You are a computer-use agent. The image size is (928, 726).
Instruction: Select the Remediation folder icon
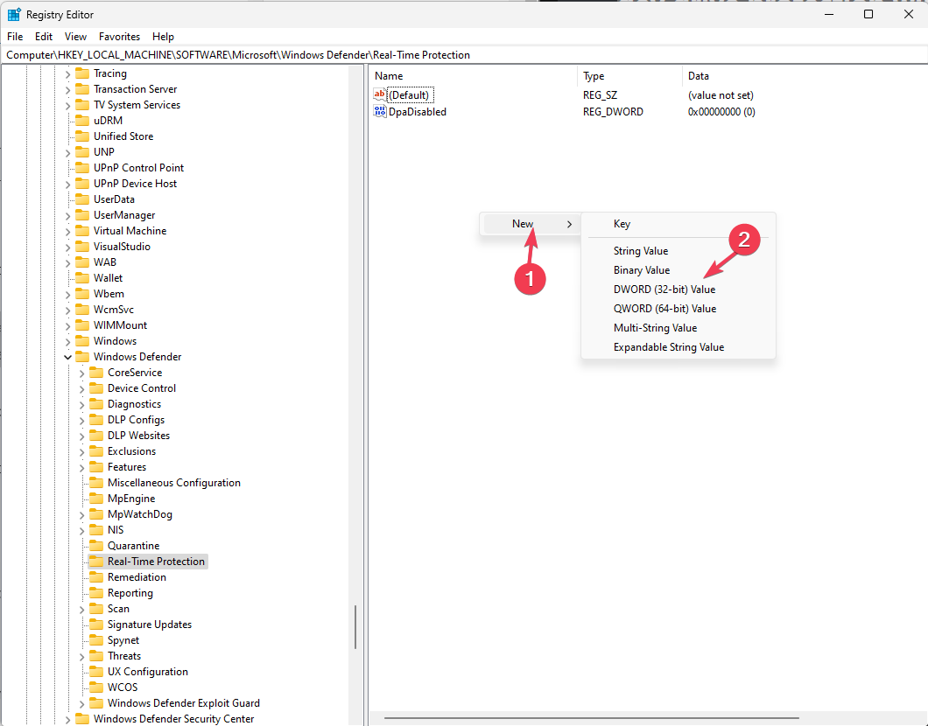96,577
